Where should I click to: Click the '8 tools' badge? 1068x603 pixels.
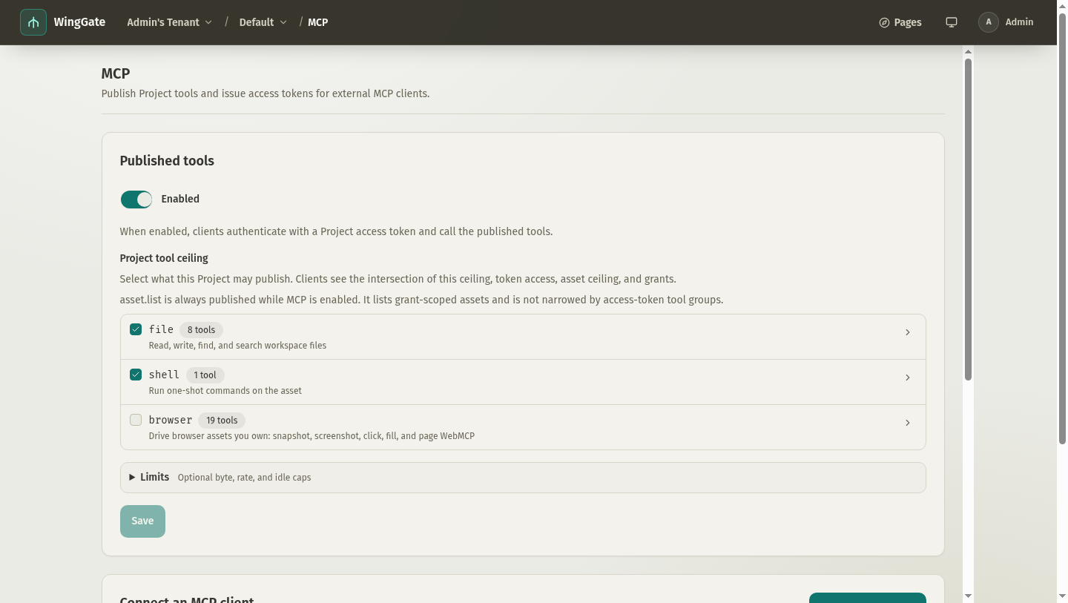click(x=201, y=330)
